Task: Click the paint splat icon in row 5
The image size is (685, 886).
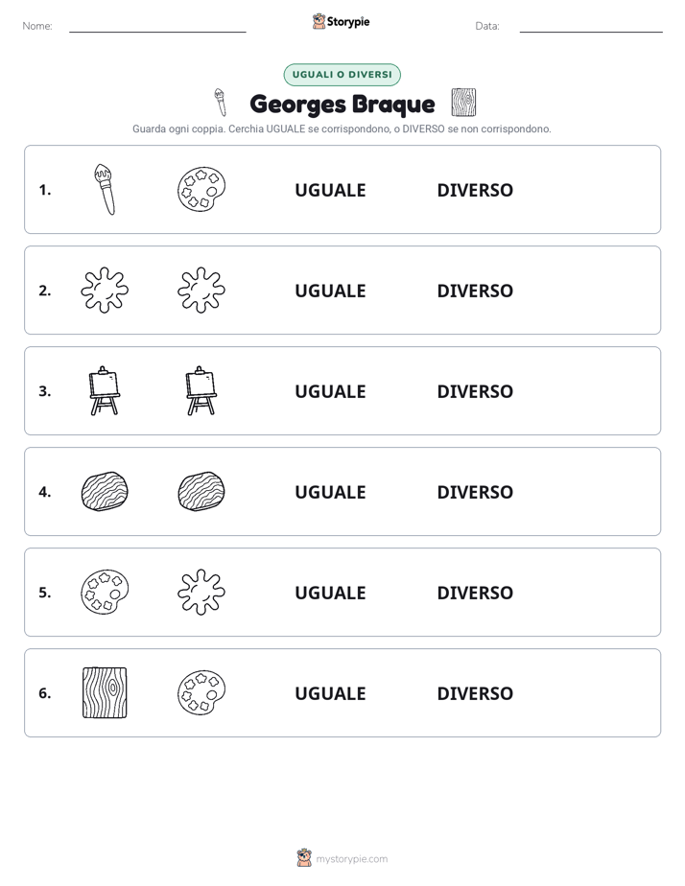Action: tap(201, 593)
